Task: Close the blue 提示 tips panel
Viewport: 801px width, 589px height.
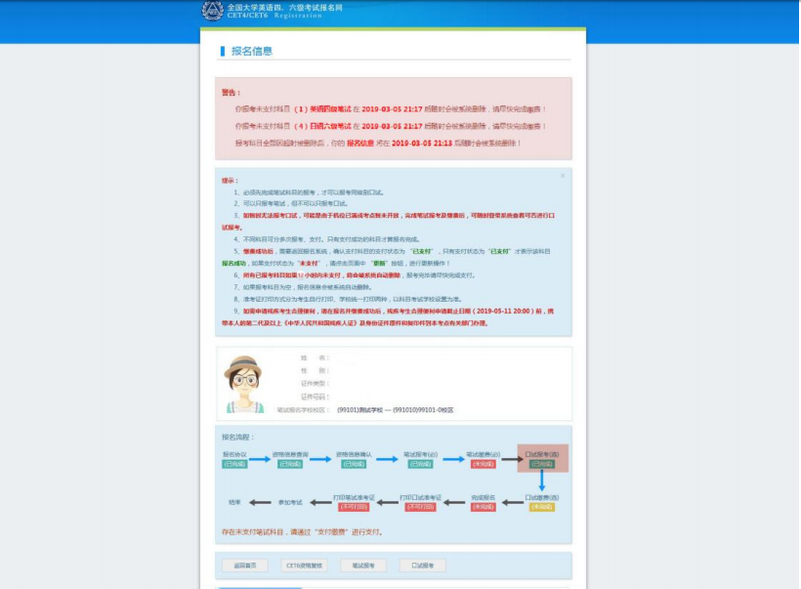Action: pos(563,176)
